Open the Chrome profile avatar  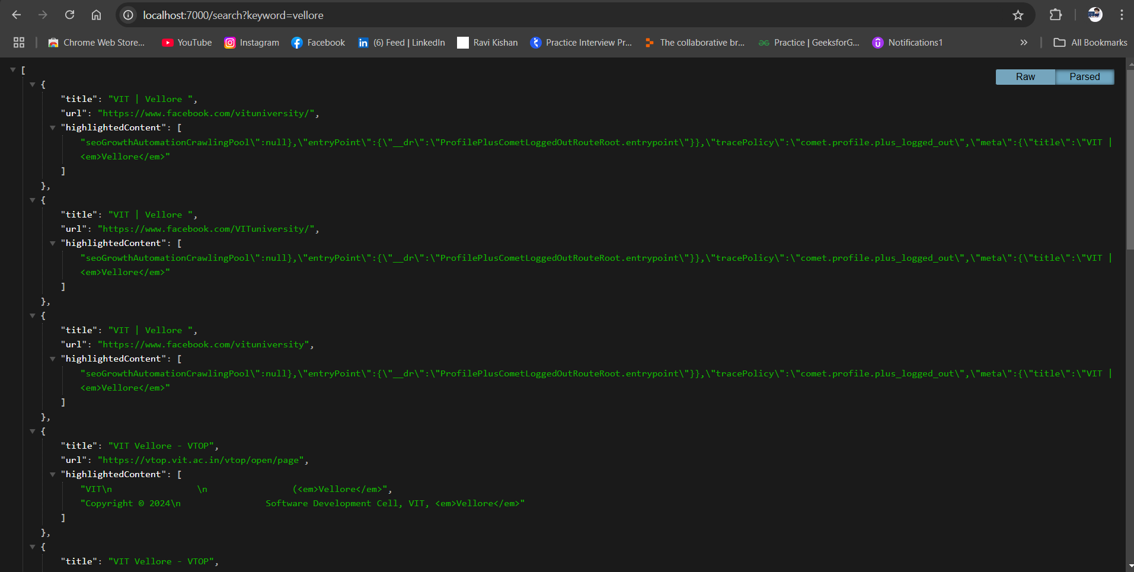tap(1095, 15)
